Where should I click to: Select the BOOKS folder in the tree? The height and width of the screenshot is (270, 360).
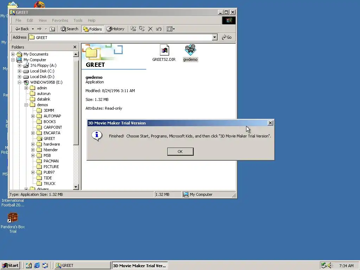50,122
